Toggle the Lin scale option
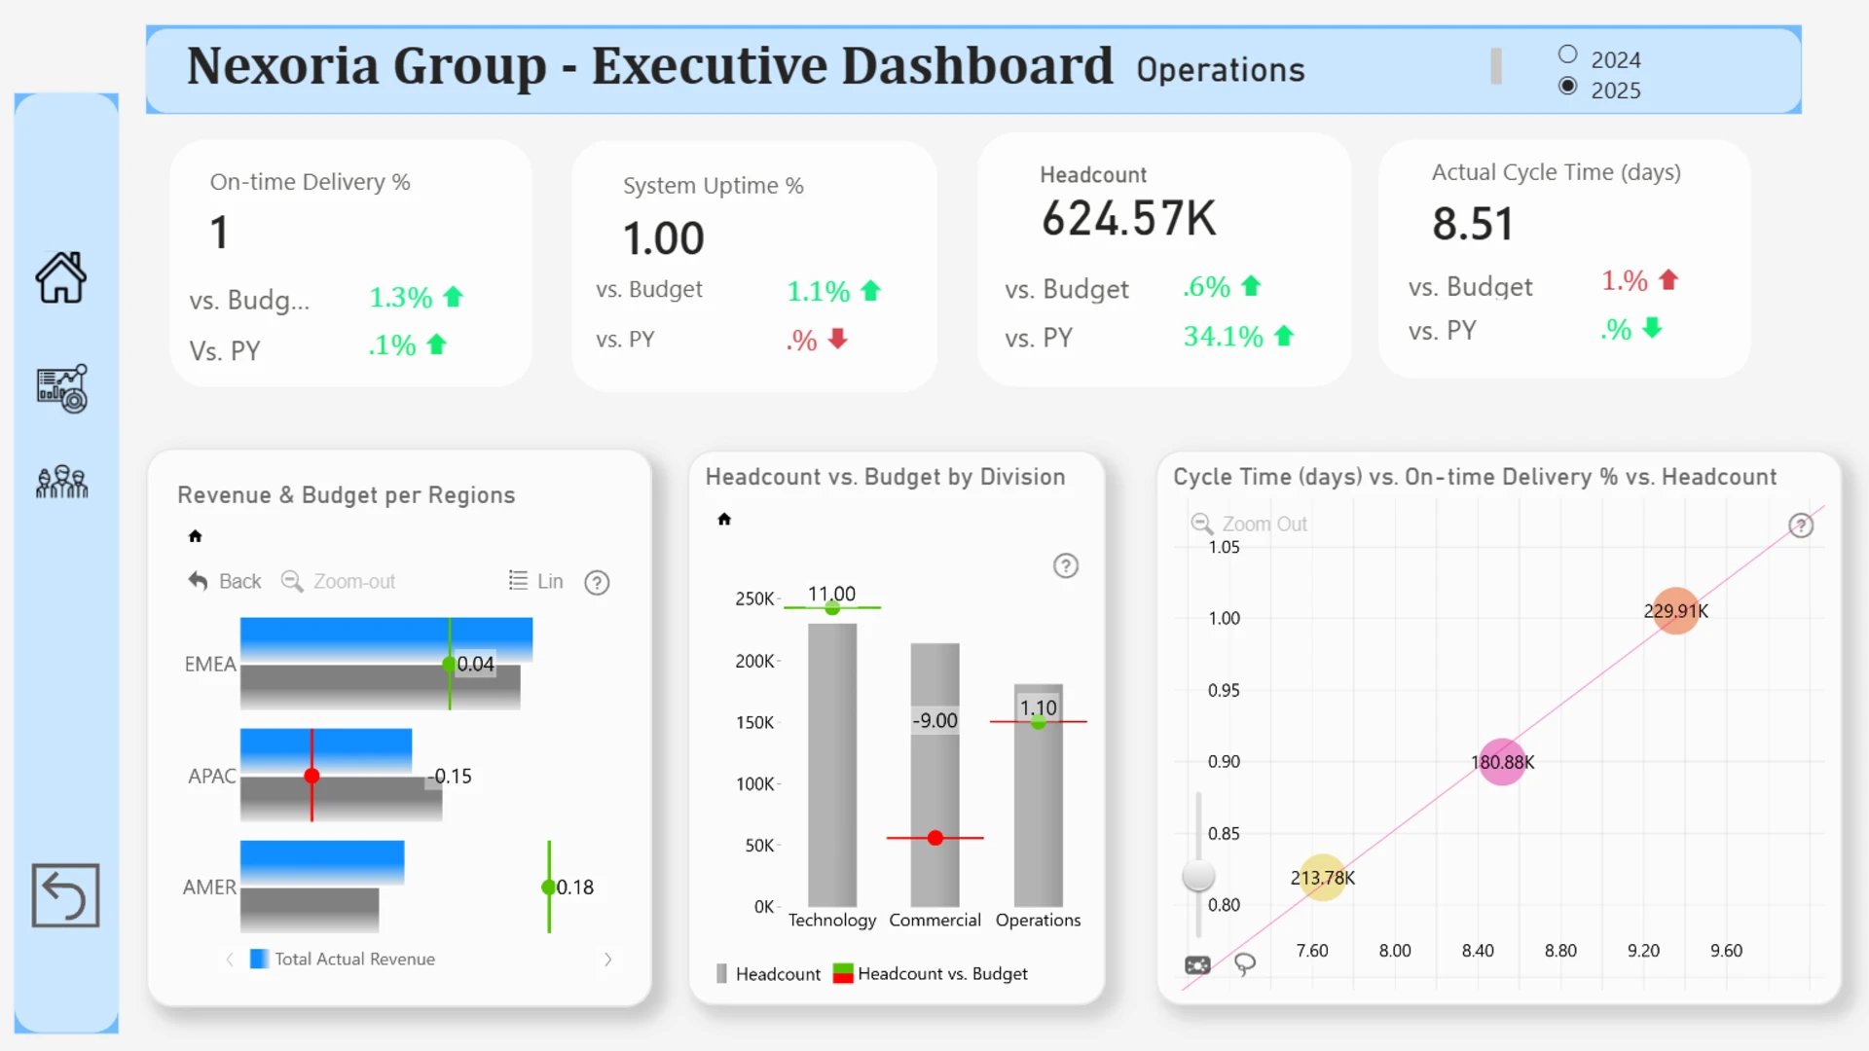This screenshot has height=1051, width=1869. coord(536,581)
